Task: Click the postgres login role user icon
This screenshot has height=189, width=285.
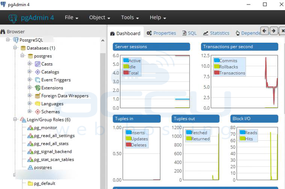Action: 30,167
